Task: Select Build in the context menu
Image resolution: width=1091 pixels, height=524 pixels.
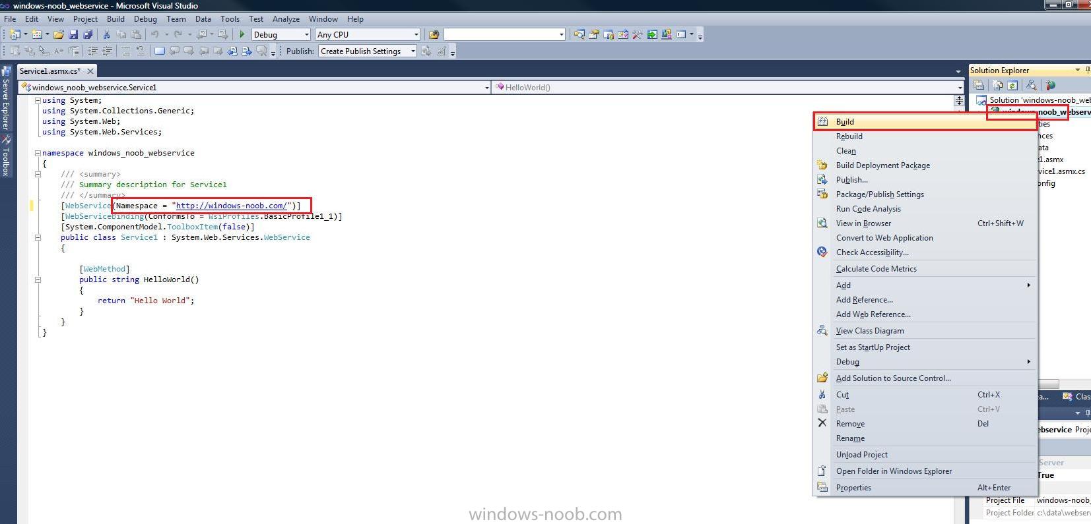Action: coord(925,122)
